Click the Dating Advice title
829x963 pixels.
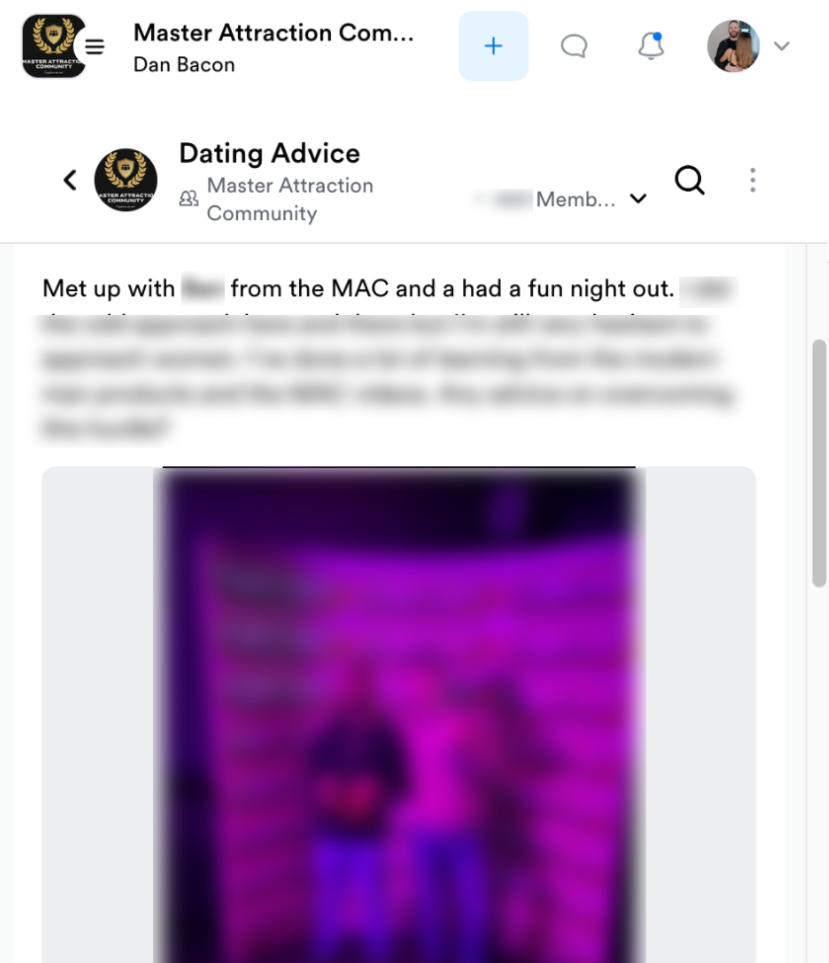[270, 153]
